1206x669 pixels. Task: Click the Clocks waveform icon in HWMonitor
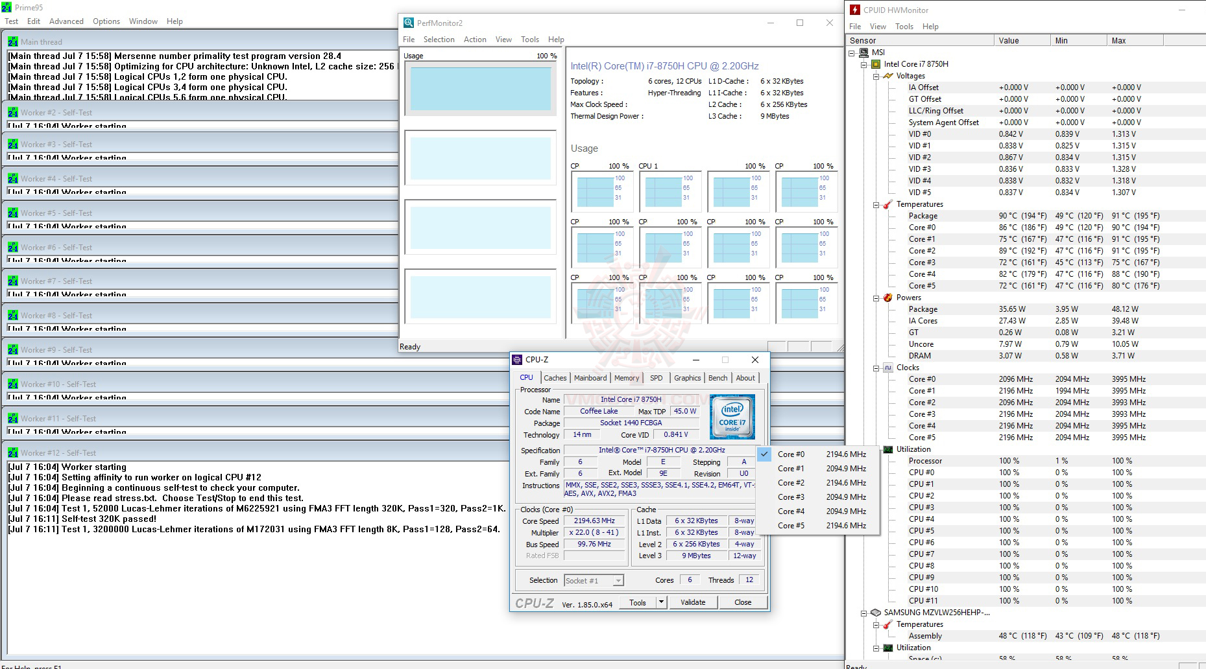click(x=888, y=368)
